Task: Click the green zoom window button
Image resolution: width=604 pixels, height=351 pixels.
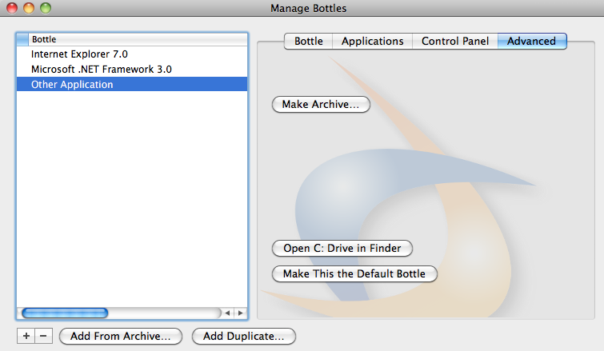Action: [x=46, y=8]
